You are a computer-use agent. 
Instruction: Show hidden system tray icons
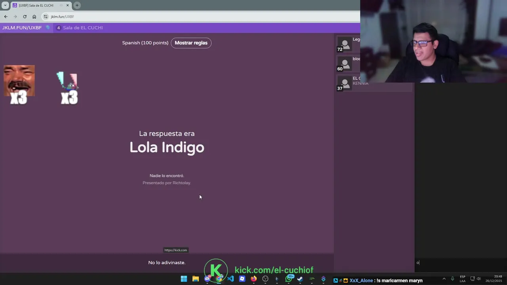click(x=444, y=279)
